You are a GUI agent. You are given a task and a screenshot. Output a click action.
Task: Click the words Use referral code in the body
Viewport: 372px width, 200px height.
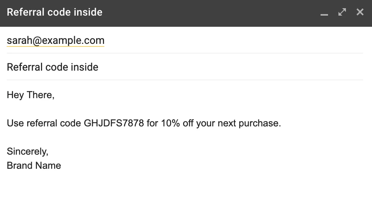tap(44, 123)
